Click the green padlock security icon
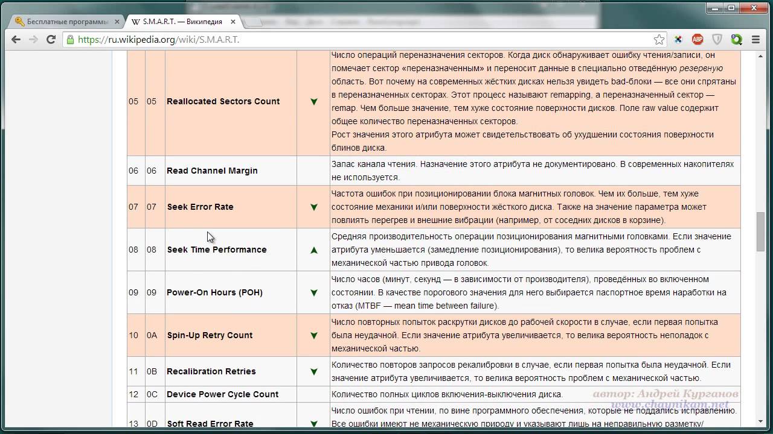Screen dimensions: 773x434 [x=71, y=40]
